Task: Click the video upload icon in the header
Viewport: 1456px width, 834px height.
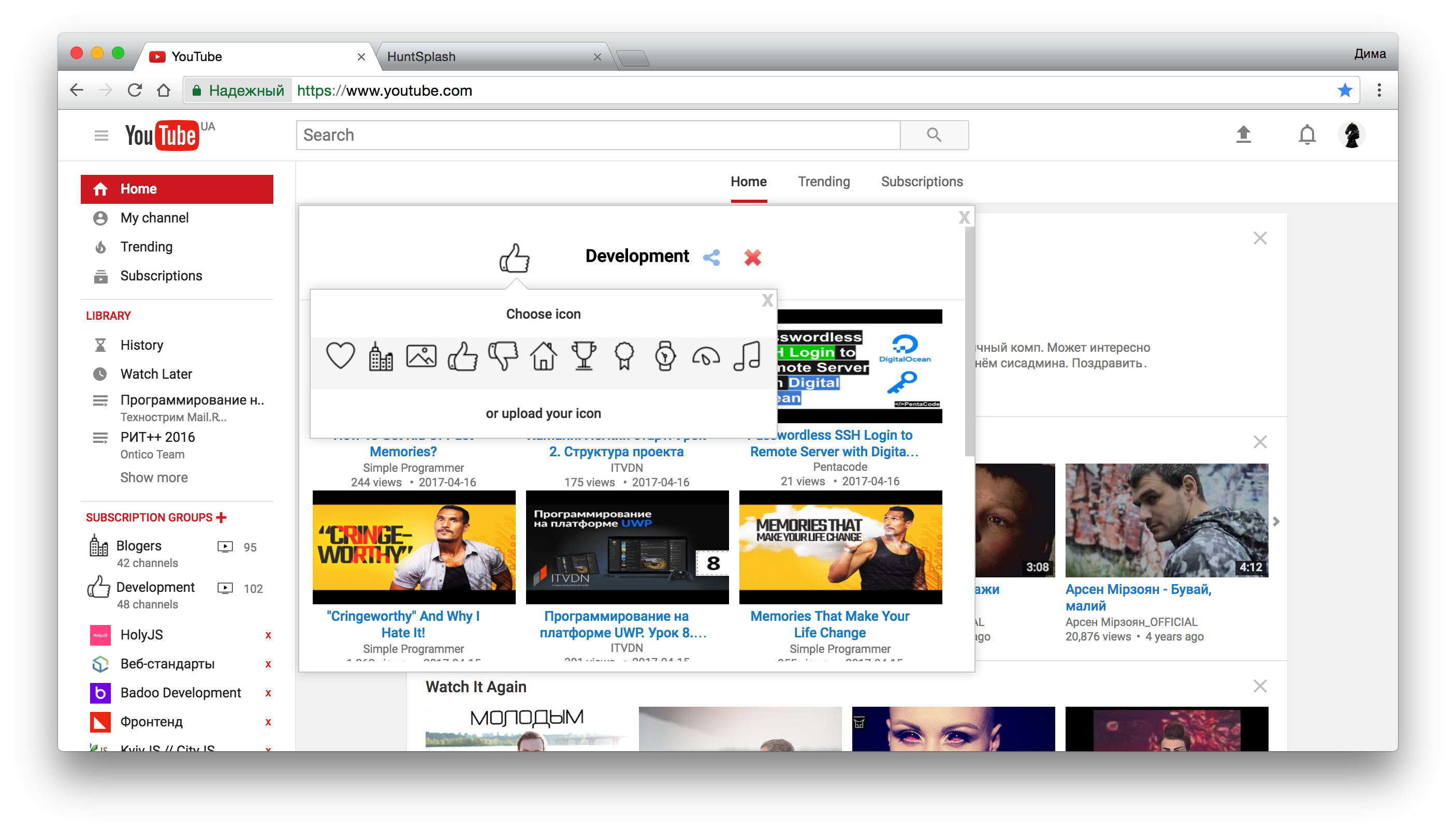Action: 1244,135
